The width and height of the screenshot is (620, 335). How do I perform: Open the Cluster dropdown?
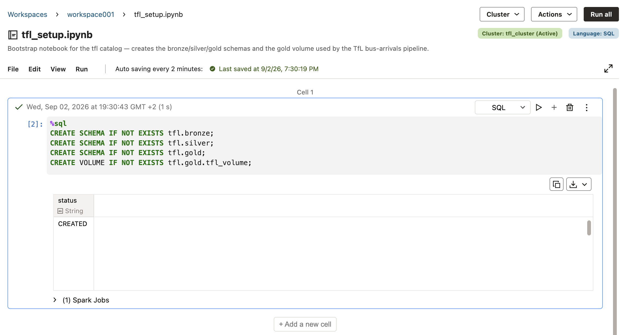click(502, 14)
